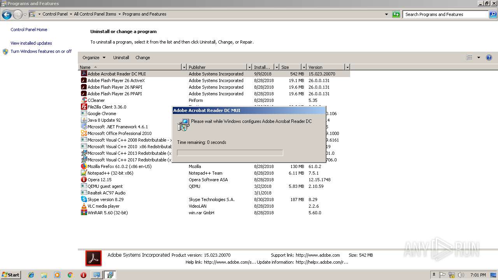Sort by the Publisher column header
The width and height of the screenshot is (498, 280).
point(217,67)
